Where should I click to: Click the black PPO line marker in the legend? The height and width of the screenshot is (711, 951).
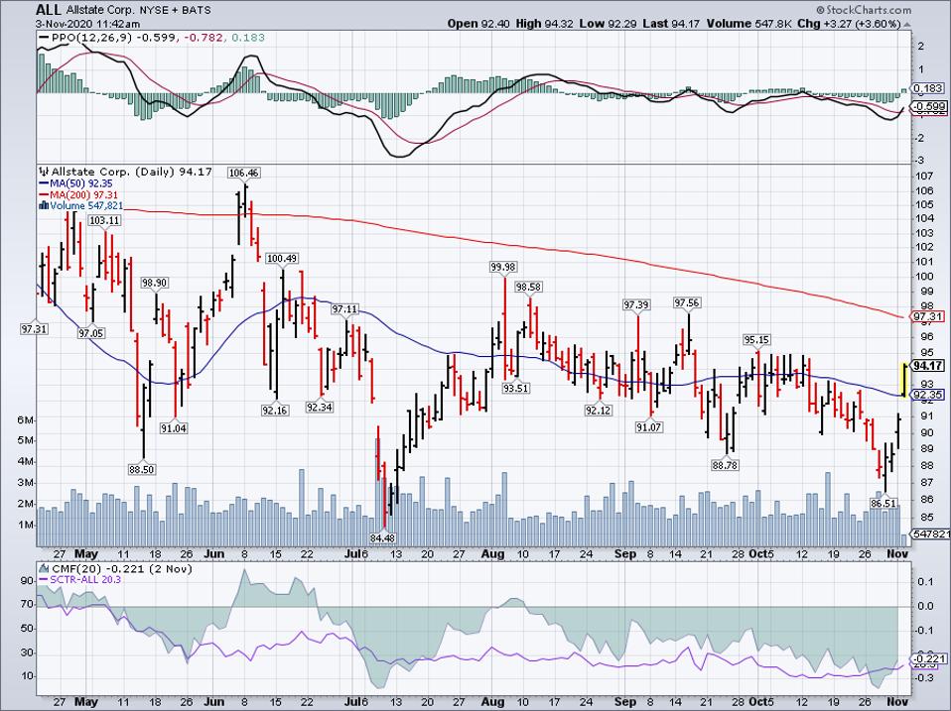click(x=45, y=37)
